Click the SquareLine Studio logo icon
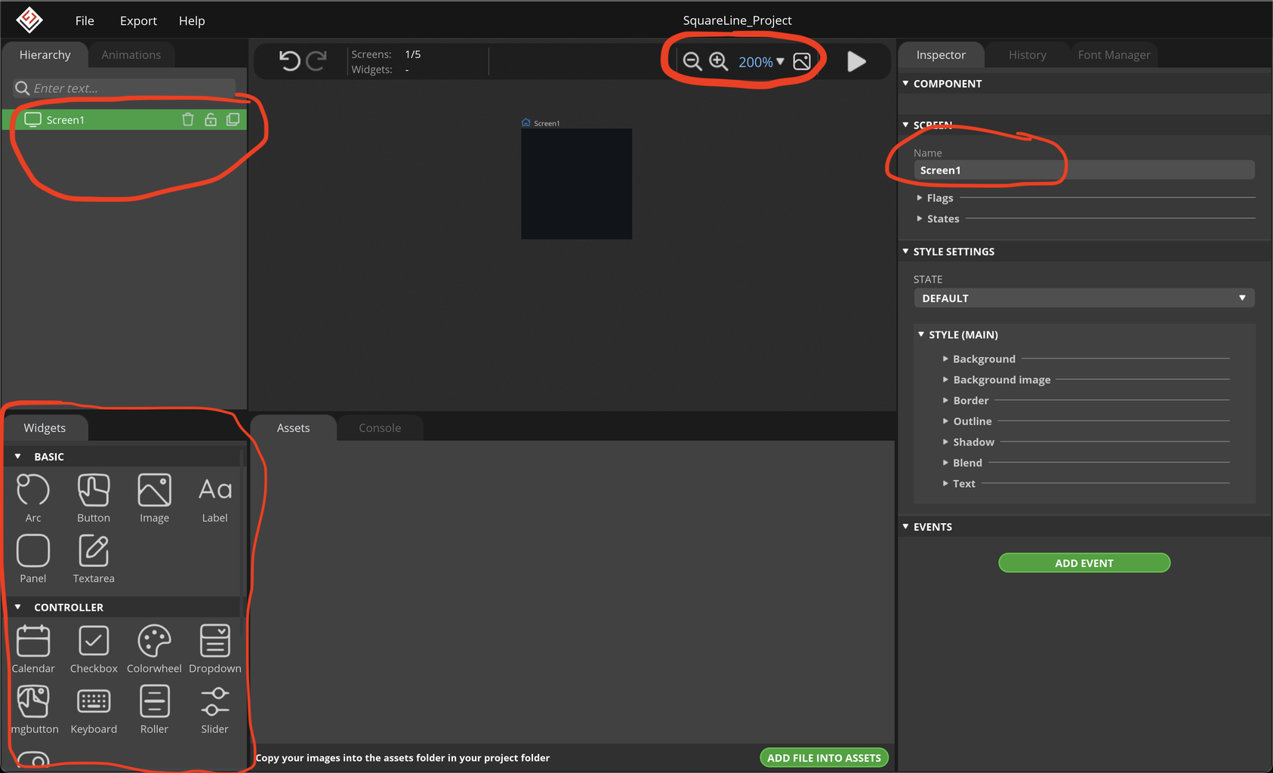The height and width of the screenshot is (773, 1273). pyautogui.click(x=29, y=20)
